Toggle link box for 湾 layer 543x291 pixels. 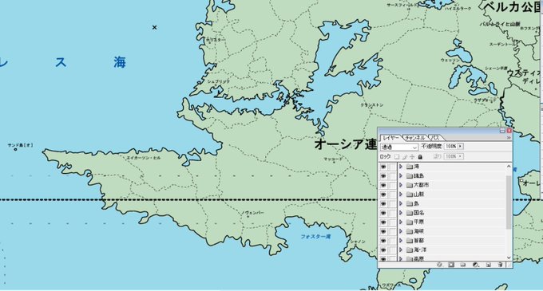(x=391, y=167)
